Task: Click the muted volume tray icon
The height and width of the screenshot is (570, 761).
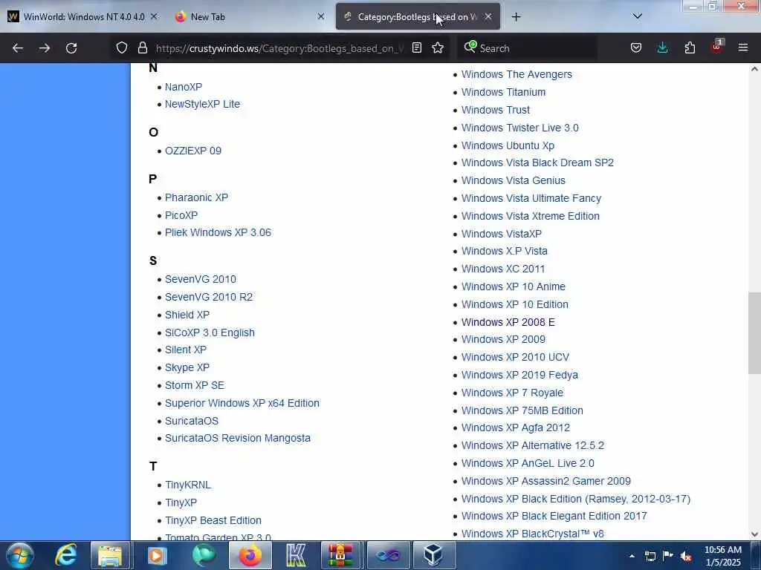Action: (x=686, y=556)
